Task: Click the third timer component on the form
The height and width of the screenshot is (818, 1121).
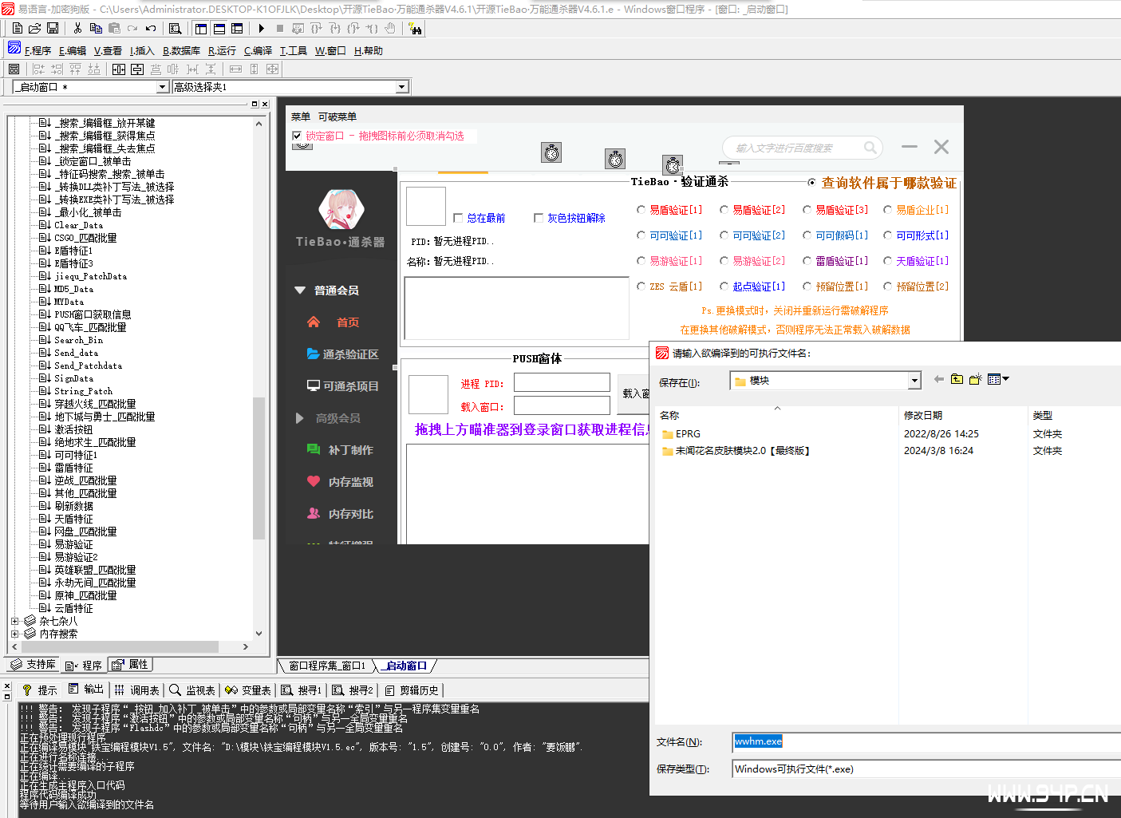Action: point(673,165)
